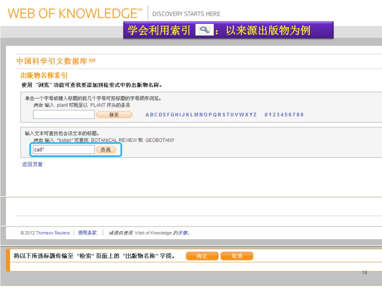Browse titles starting with letter P
Screen dimensions: 382x287
pyautogui.click(x=210, y=115)
